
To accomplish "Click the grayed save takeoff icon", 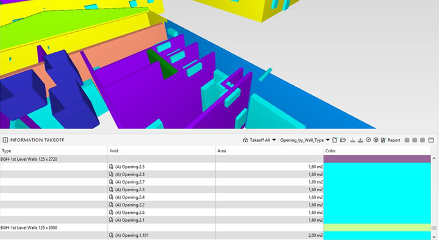I will [x=353, y=140].
